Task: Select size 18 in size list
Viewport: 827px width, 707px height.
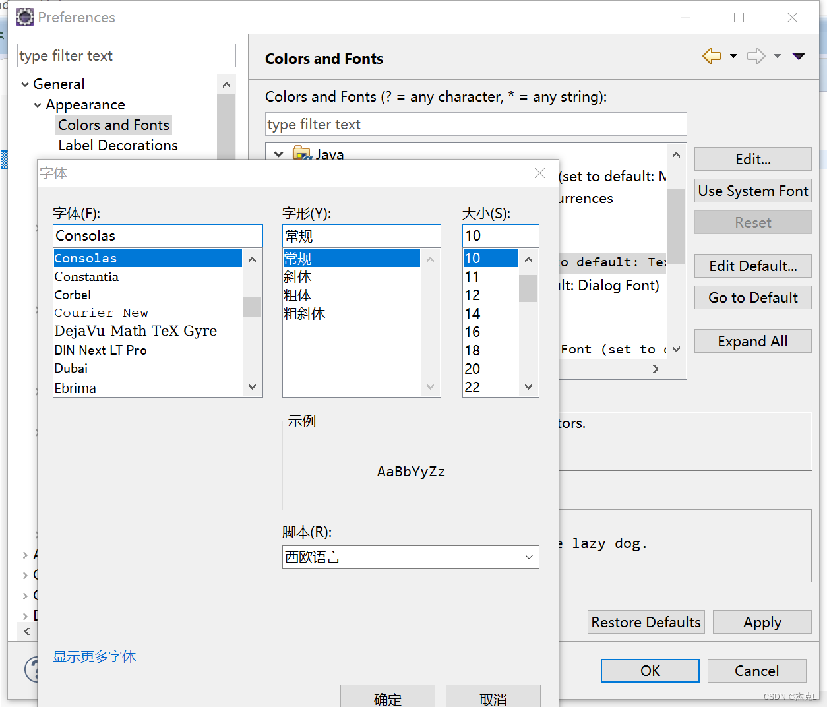Action: click(472, 350)
